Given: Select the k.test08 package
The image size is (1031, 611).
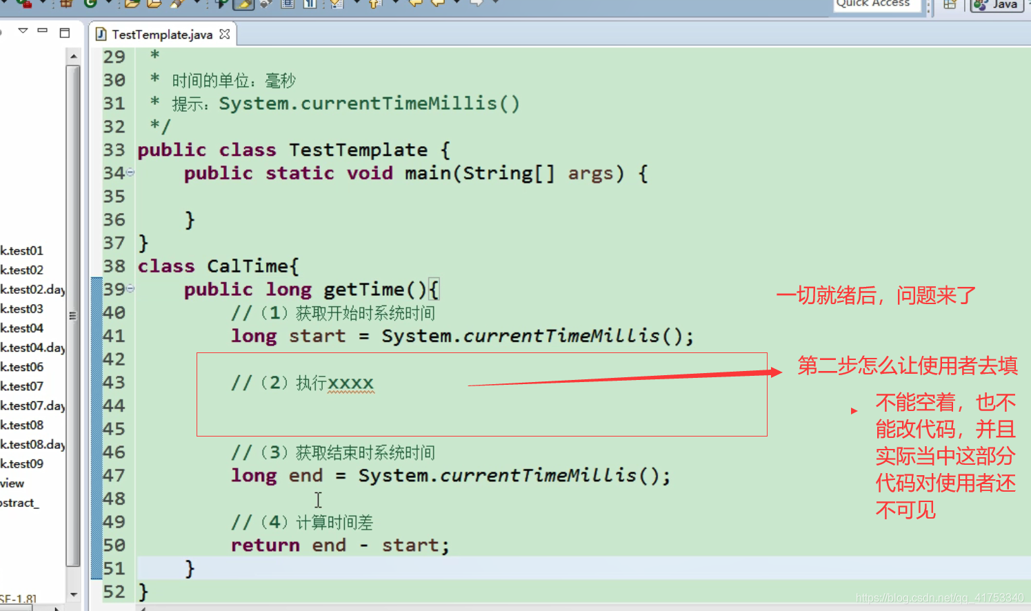Looking at the screenshot, I should pyautogui.click(x=21, y=425).
